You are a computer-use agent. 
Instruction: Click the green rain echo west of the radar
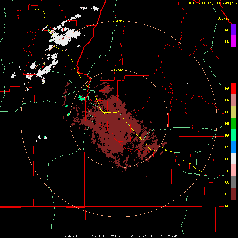pyautogui.click(x=81, y=98)
